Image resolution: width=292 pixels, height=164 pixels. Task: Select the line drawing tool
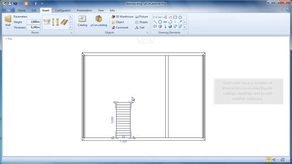point(155,22)
